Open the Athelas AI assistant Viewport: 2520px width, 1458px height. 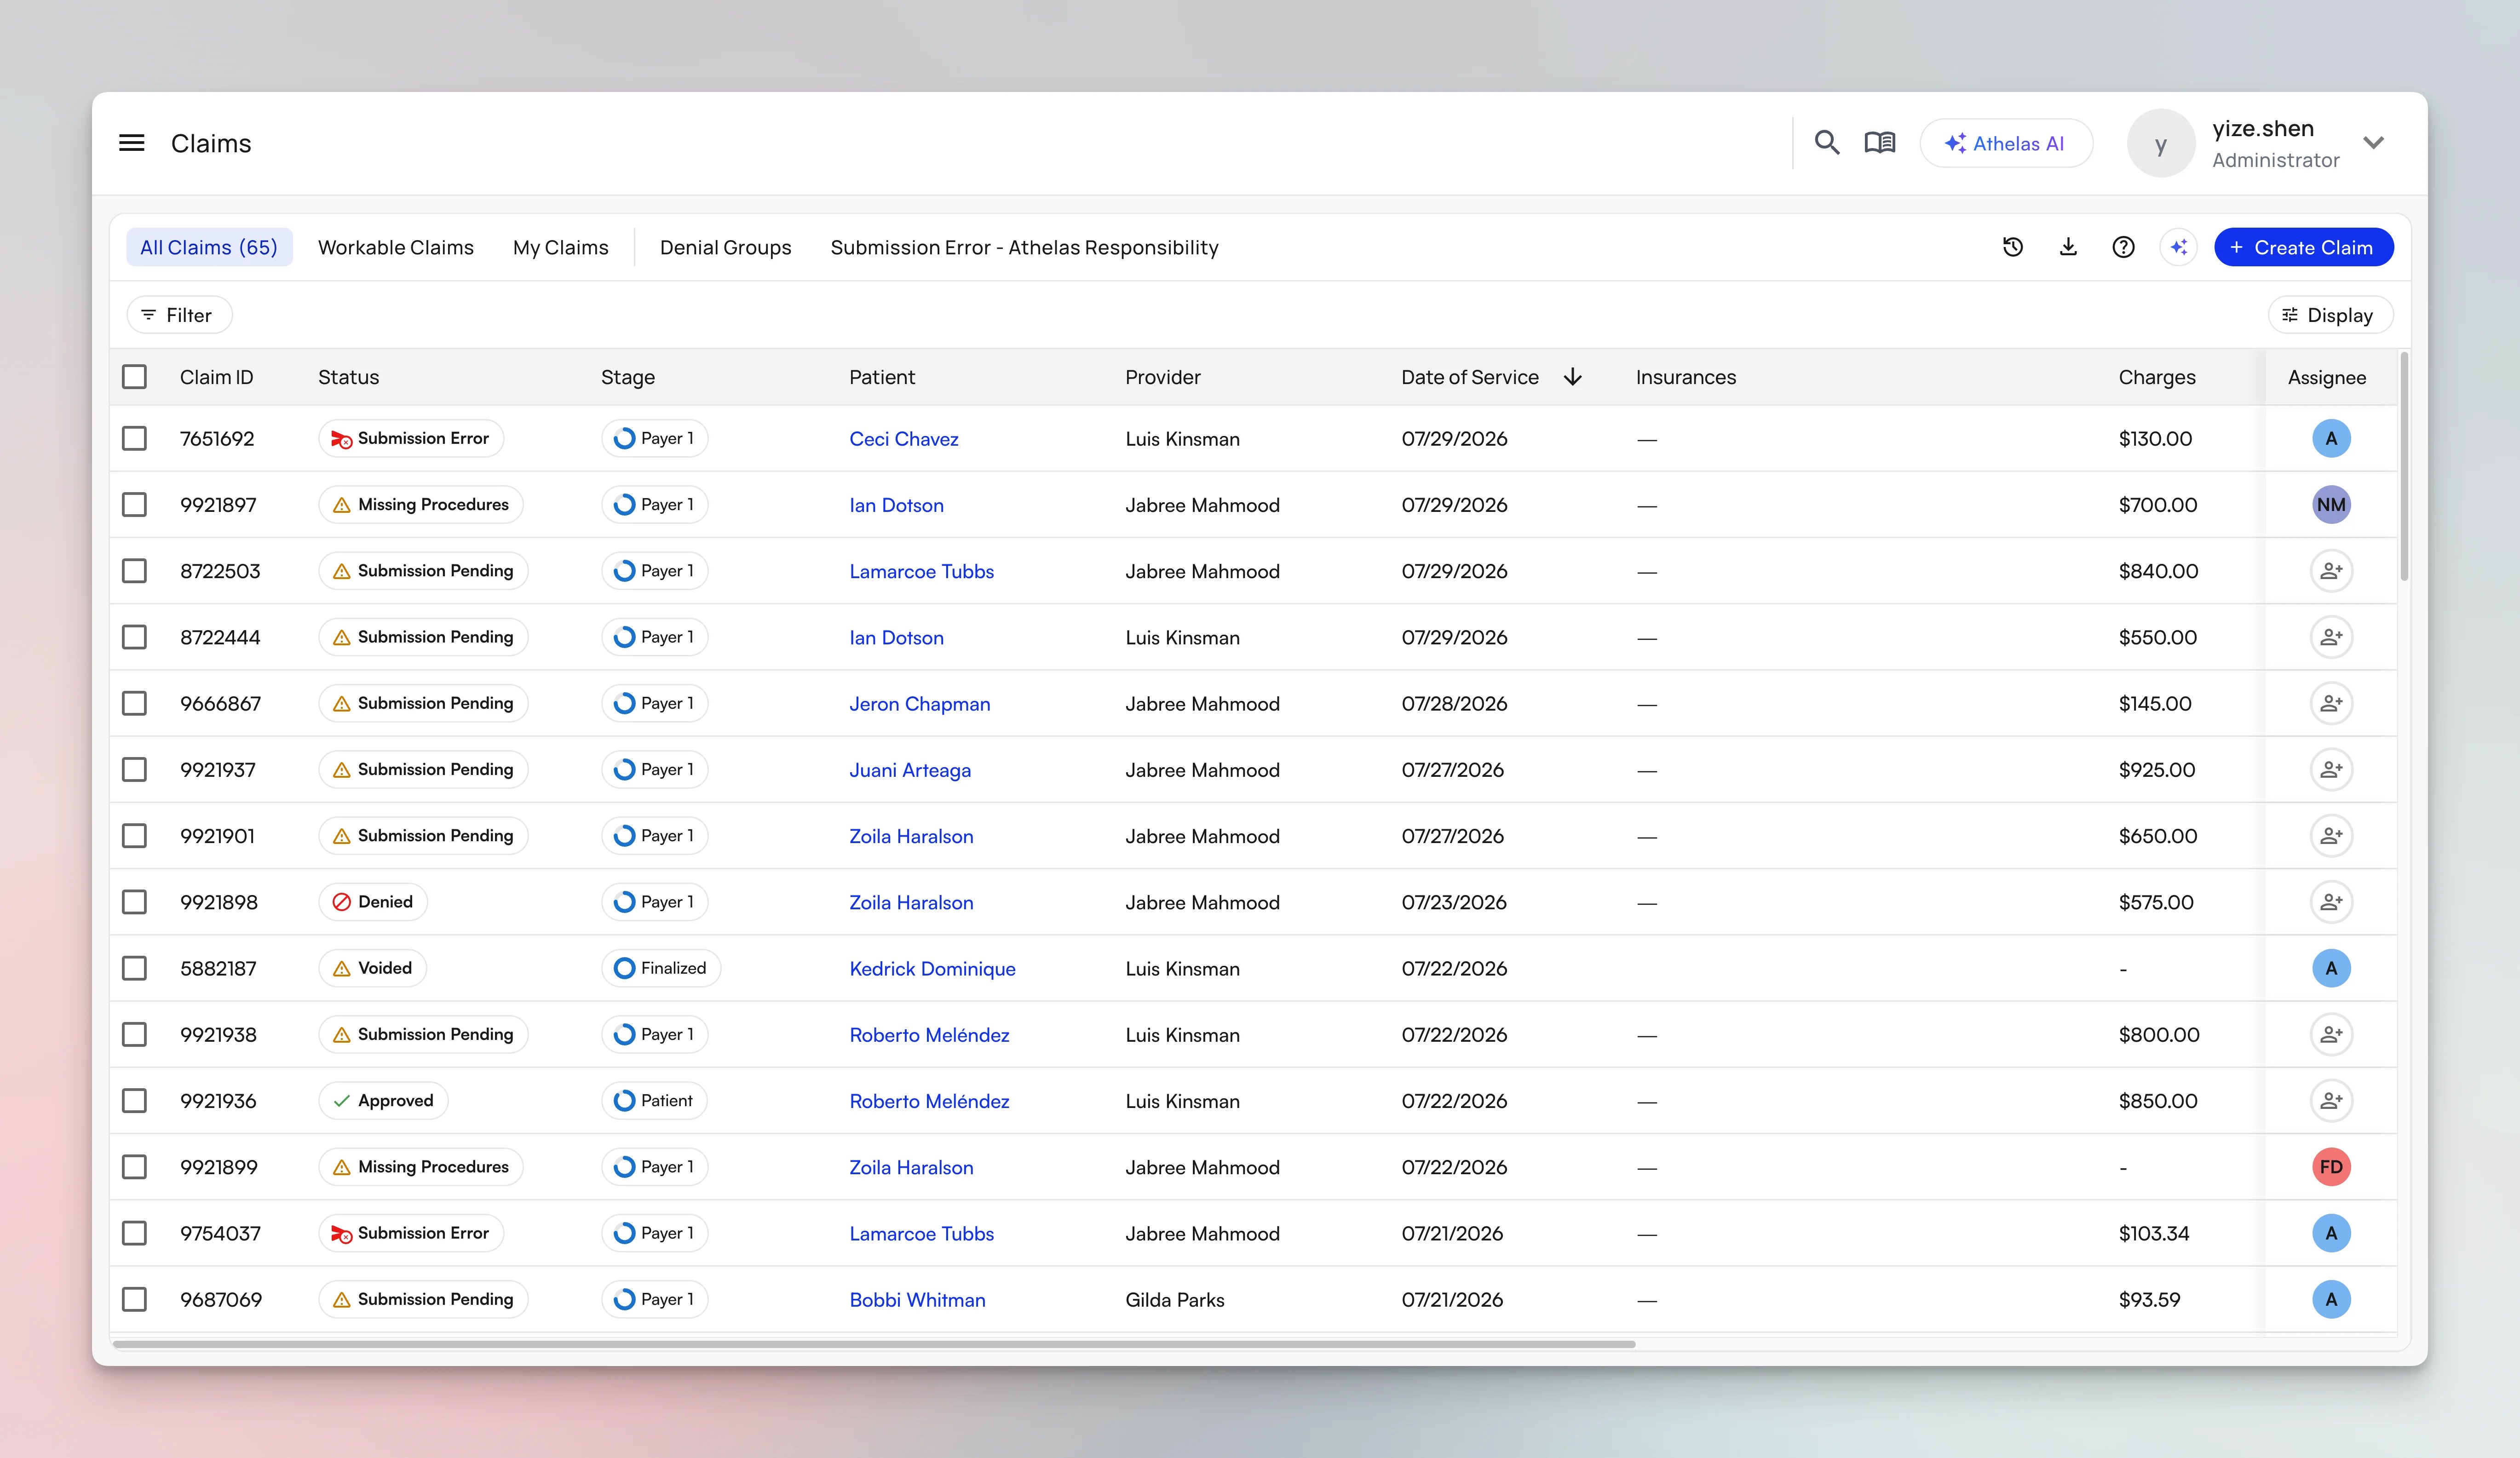pyautogui.click(x=2006, y=143)
